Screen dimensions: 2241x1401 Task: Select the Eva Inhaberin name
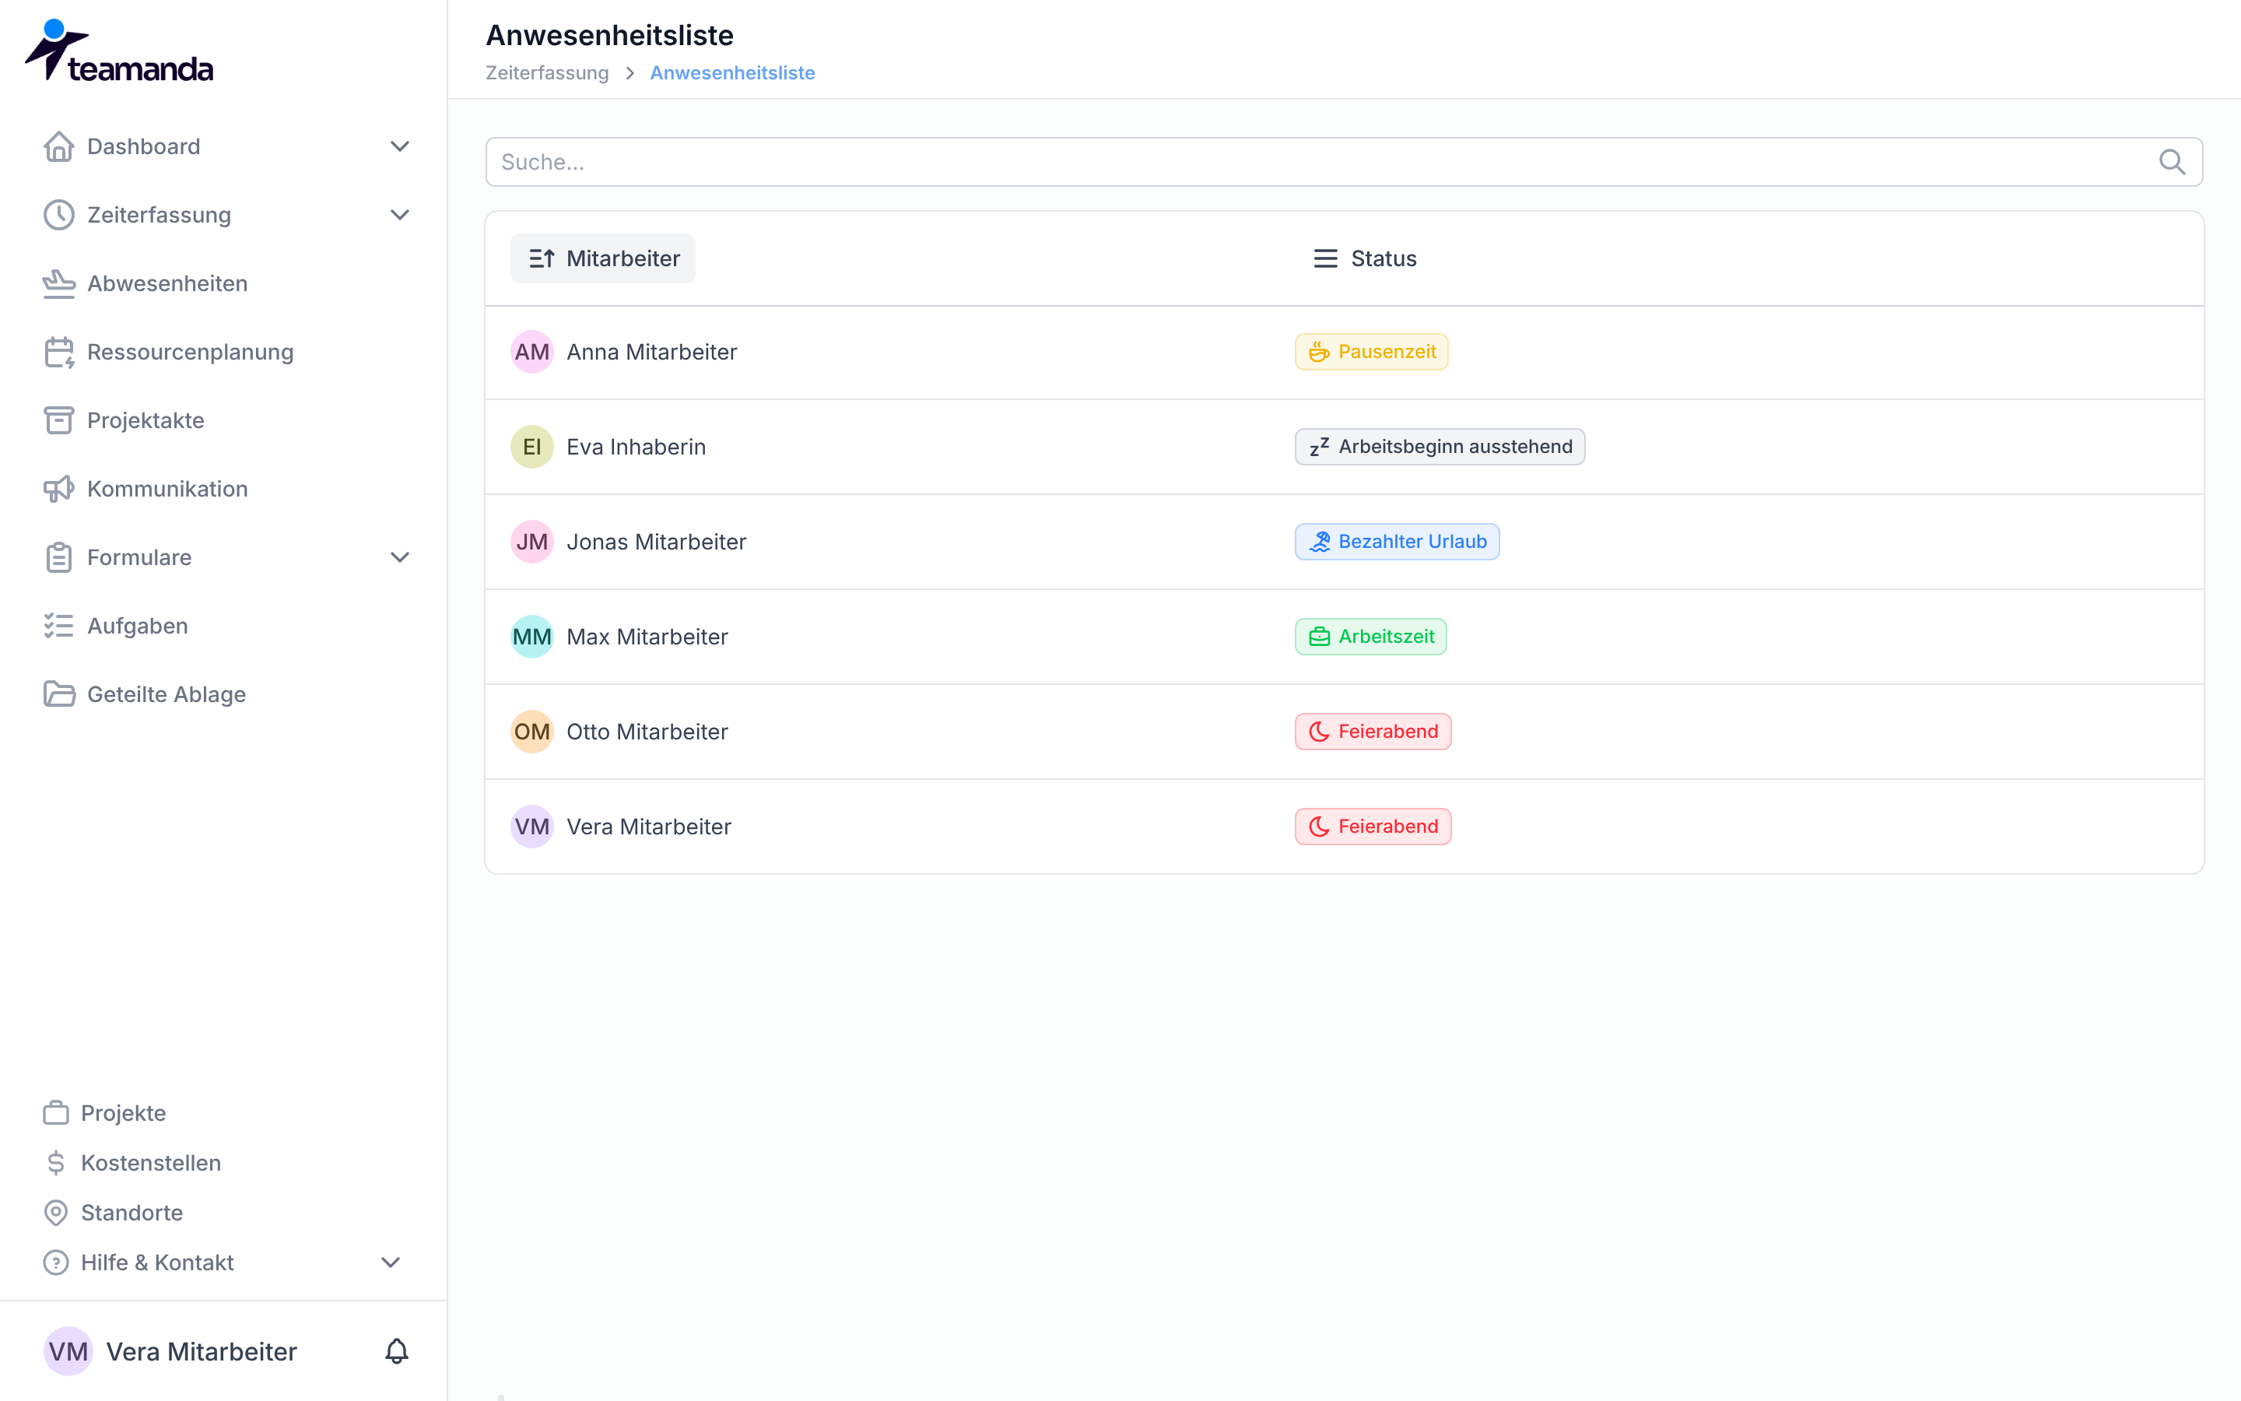pos(637,447)
